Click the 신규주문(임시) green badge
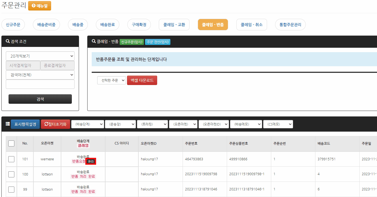The height and width of the screenshot is (197, 377). (x=132, y=42)
